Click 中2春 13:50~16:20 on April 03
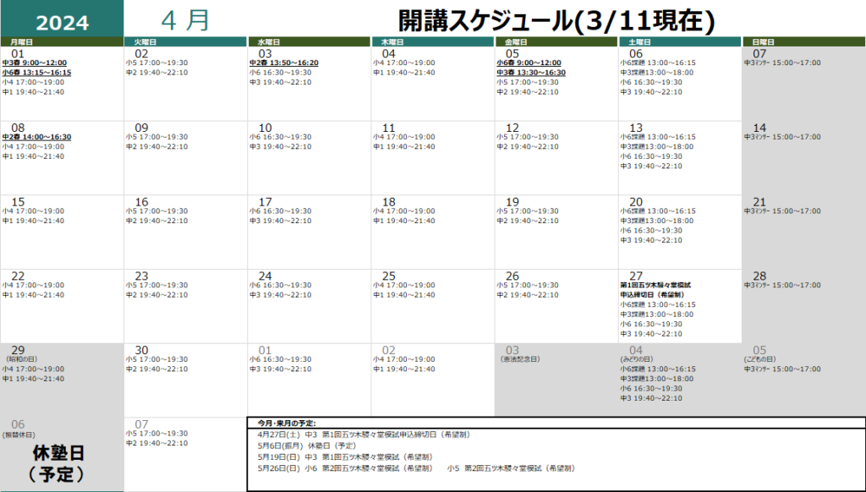The height and width of the screenshot is (492, 866). click(283, 63)
